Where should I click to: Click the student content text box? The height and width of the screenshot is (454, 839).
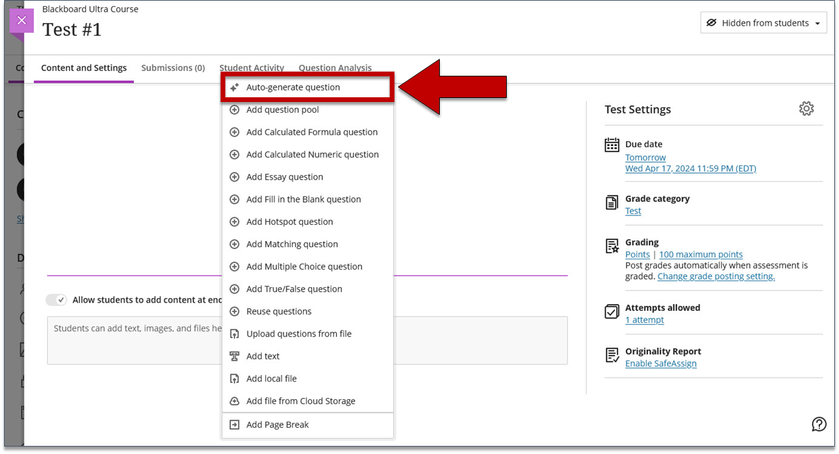pyautogui.click(x=307, y=340)
